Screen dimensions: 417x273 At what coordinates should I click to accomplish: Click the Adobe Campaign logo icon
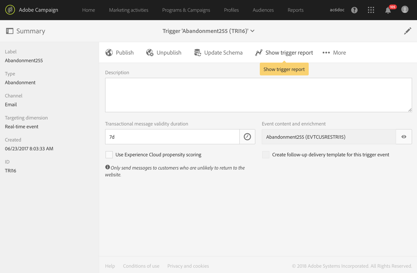point(10,10)
